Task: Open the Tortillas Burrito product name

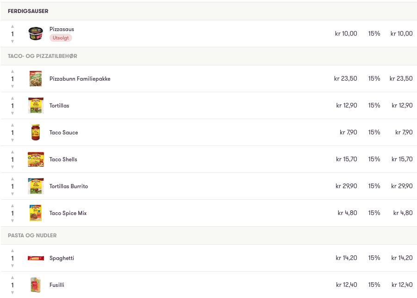Action: point(68,186)
